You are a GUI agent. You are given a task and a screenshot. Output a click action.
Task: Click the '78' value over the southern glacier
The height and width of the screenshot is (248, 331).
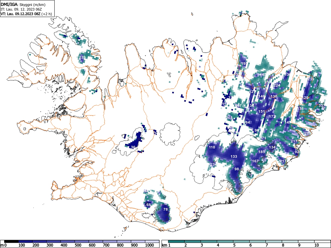[165, 209]
